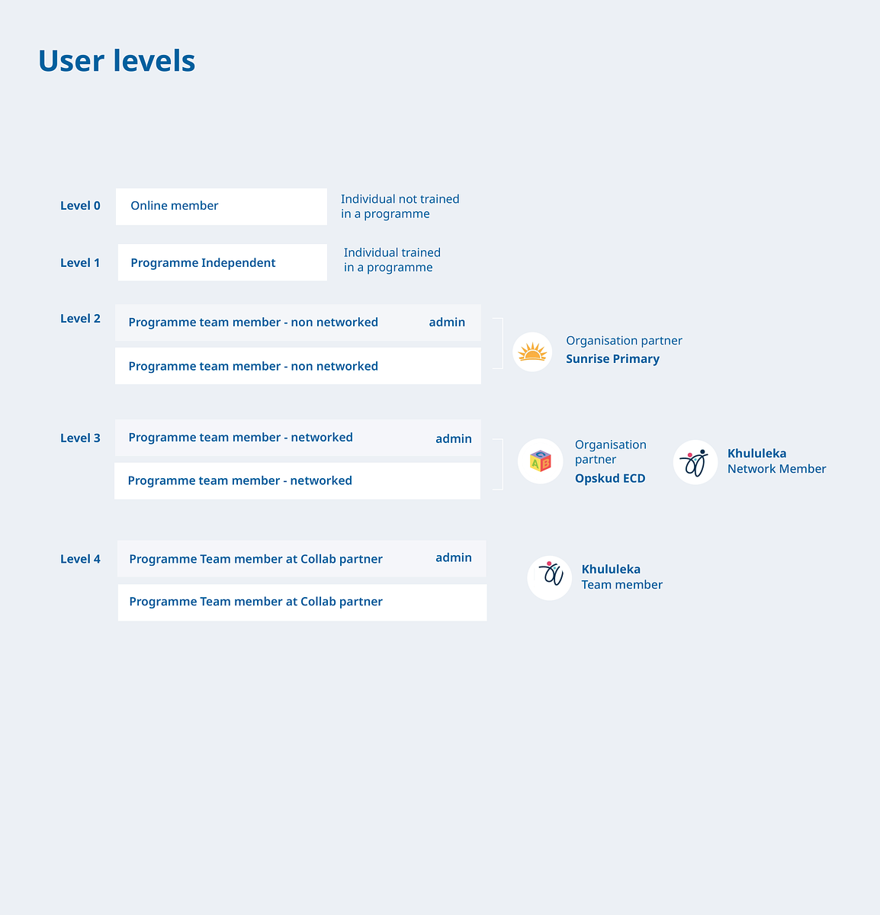Choose the Level 4 label
The image size is (880, 915).
tap(80, 560)
